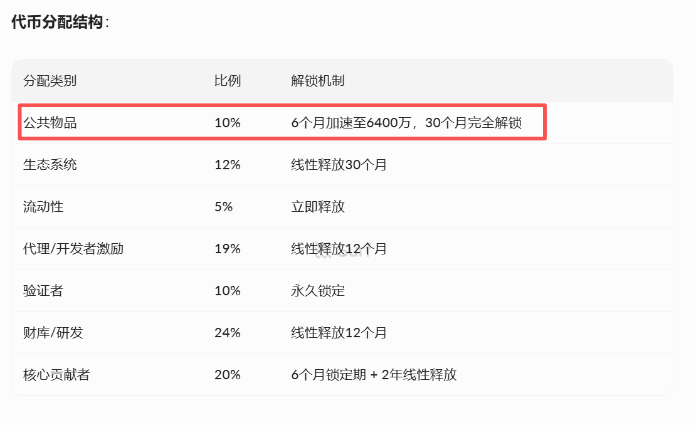Screen dimensions: 696x425
Task: Click the 12% ratio value
Action: (228, 165)
